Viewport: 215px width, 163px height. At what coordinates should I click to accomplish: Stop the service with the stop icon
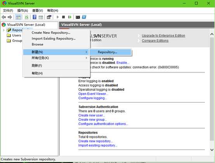(63, 17)
